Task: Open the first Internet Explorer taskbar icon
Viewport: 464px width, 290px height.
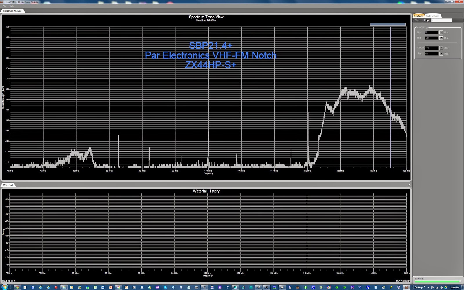Action: click(x=41, y=287)
